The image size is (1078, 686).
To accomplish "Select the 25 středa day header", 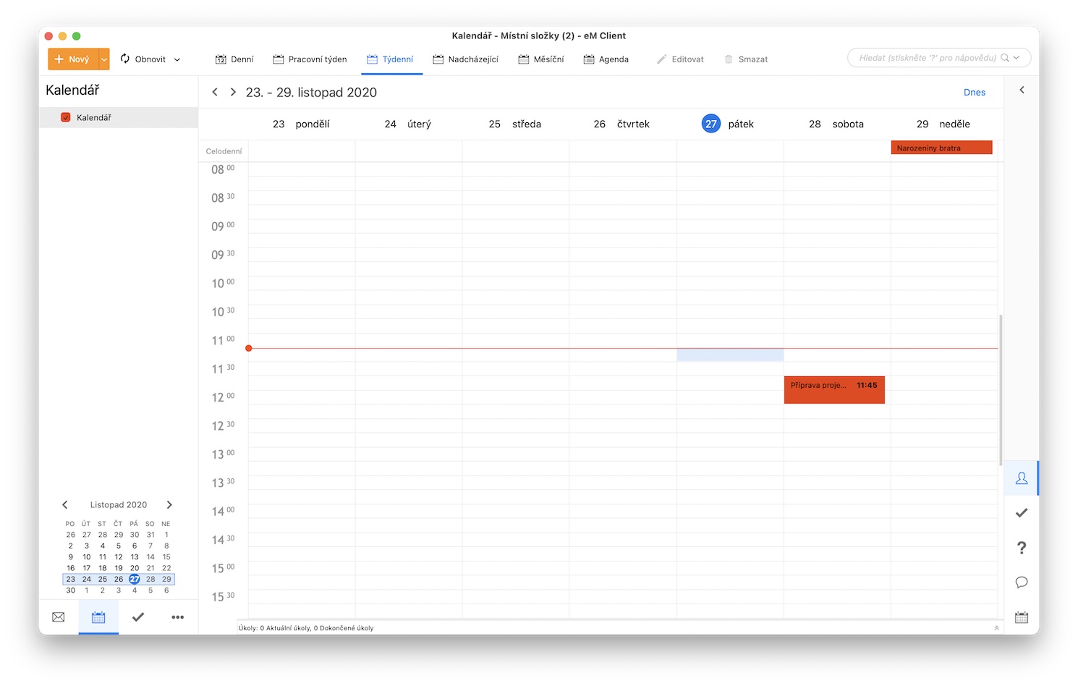I will [515, 124].
